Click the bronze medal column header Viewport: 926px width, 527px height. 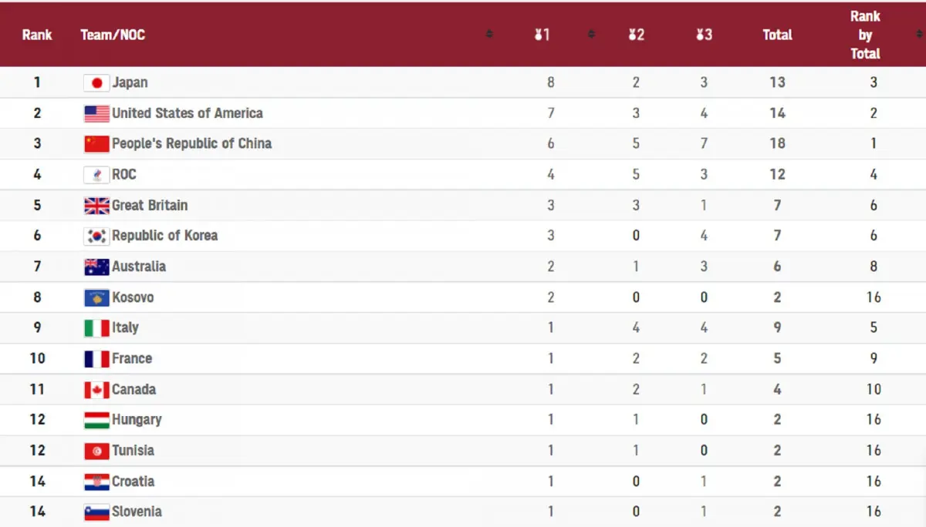[704, 35]
